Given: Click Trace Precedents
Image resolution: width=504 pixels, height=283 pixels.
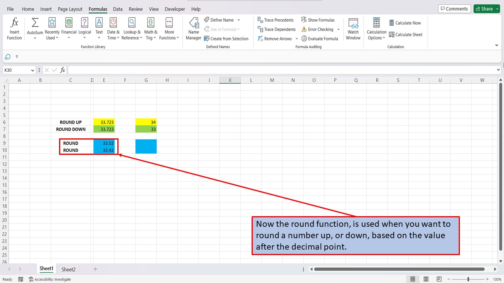Looking at the screenshot, I should [x=276, y=20].
